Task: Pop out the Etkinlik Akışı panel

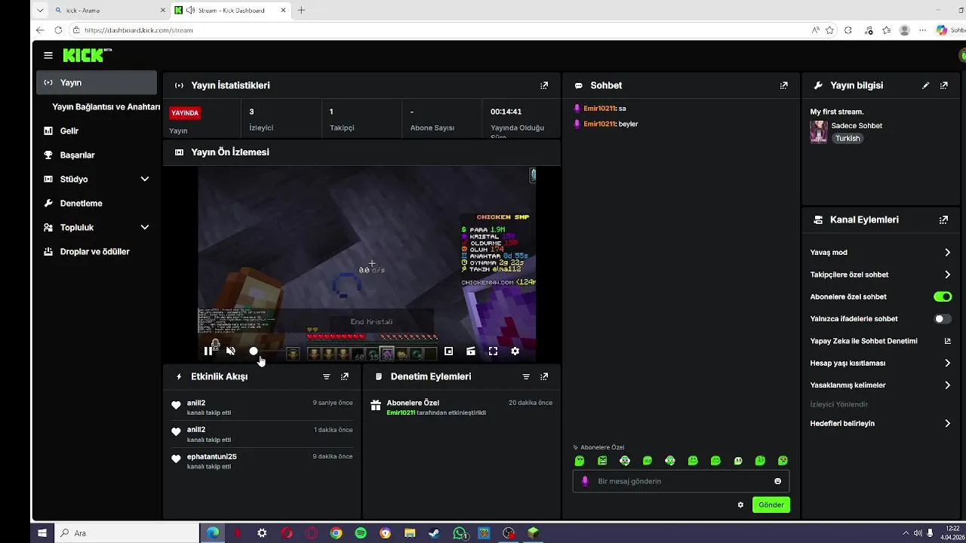Action: tap(345, 377)
